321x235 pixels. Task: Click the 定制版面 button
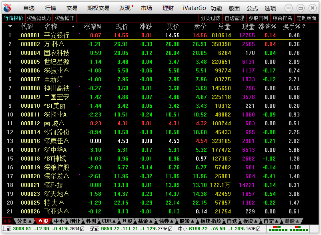[x=306, y=18]
